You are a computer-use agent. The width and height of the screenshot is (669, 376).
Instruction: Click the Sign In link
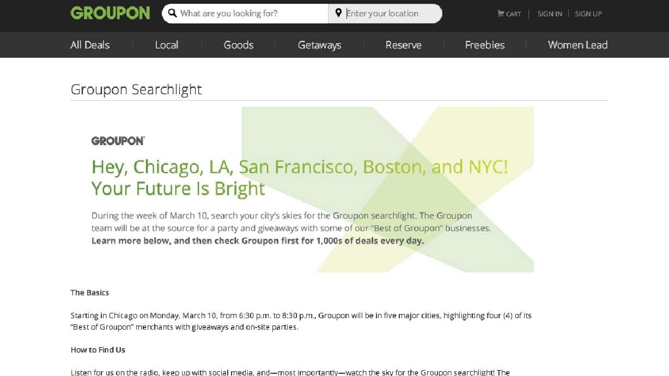(x=549, y=14)
